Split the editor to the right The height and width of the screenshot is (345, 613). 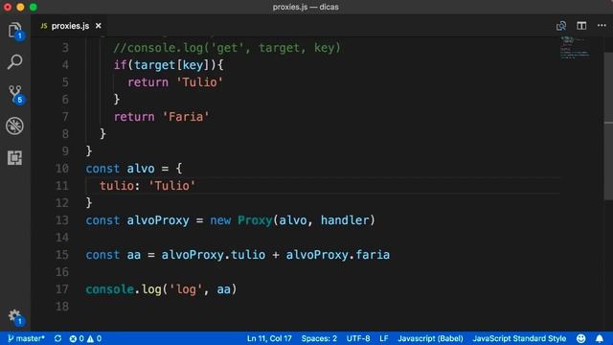[581, 26]
